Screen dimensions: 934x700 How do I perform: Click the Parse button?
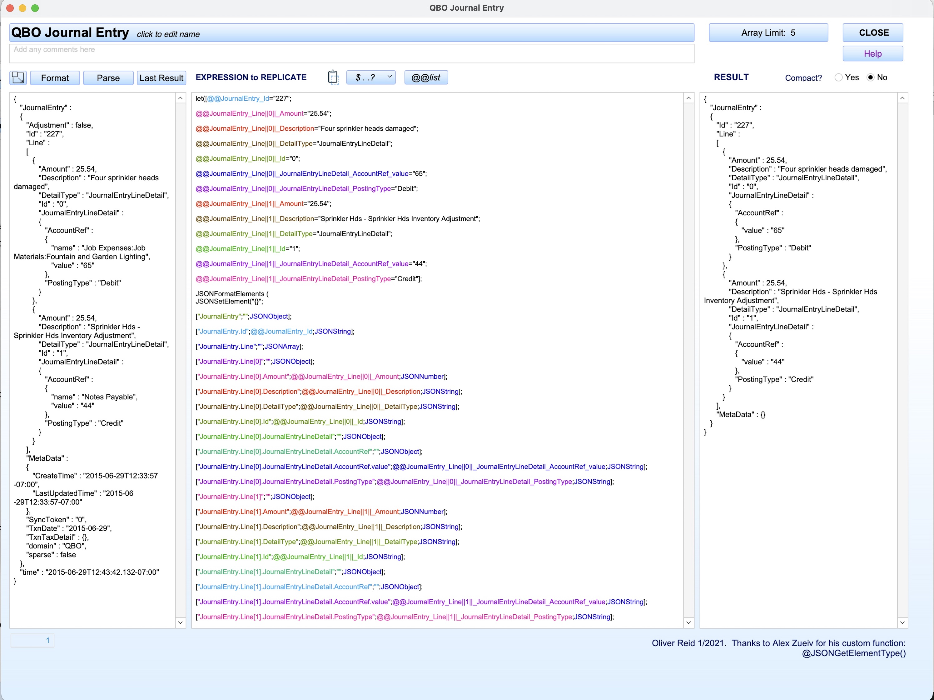[x=108, y=78]
